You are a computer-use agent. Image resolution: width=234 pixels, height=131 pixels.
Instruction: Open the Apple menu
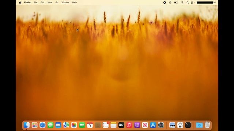tap(20, 3)
